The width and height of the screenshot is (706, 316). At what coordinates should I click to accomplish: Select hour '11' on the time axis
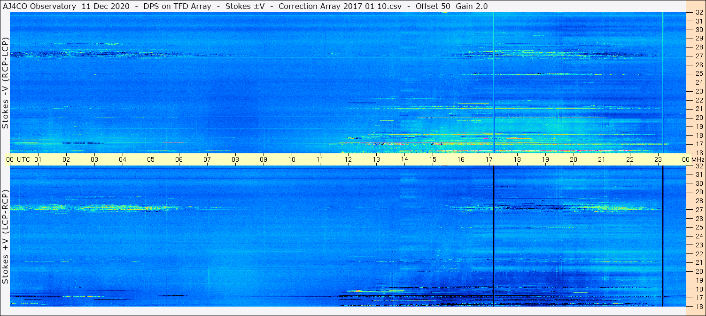coord(320,159)
